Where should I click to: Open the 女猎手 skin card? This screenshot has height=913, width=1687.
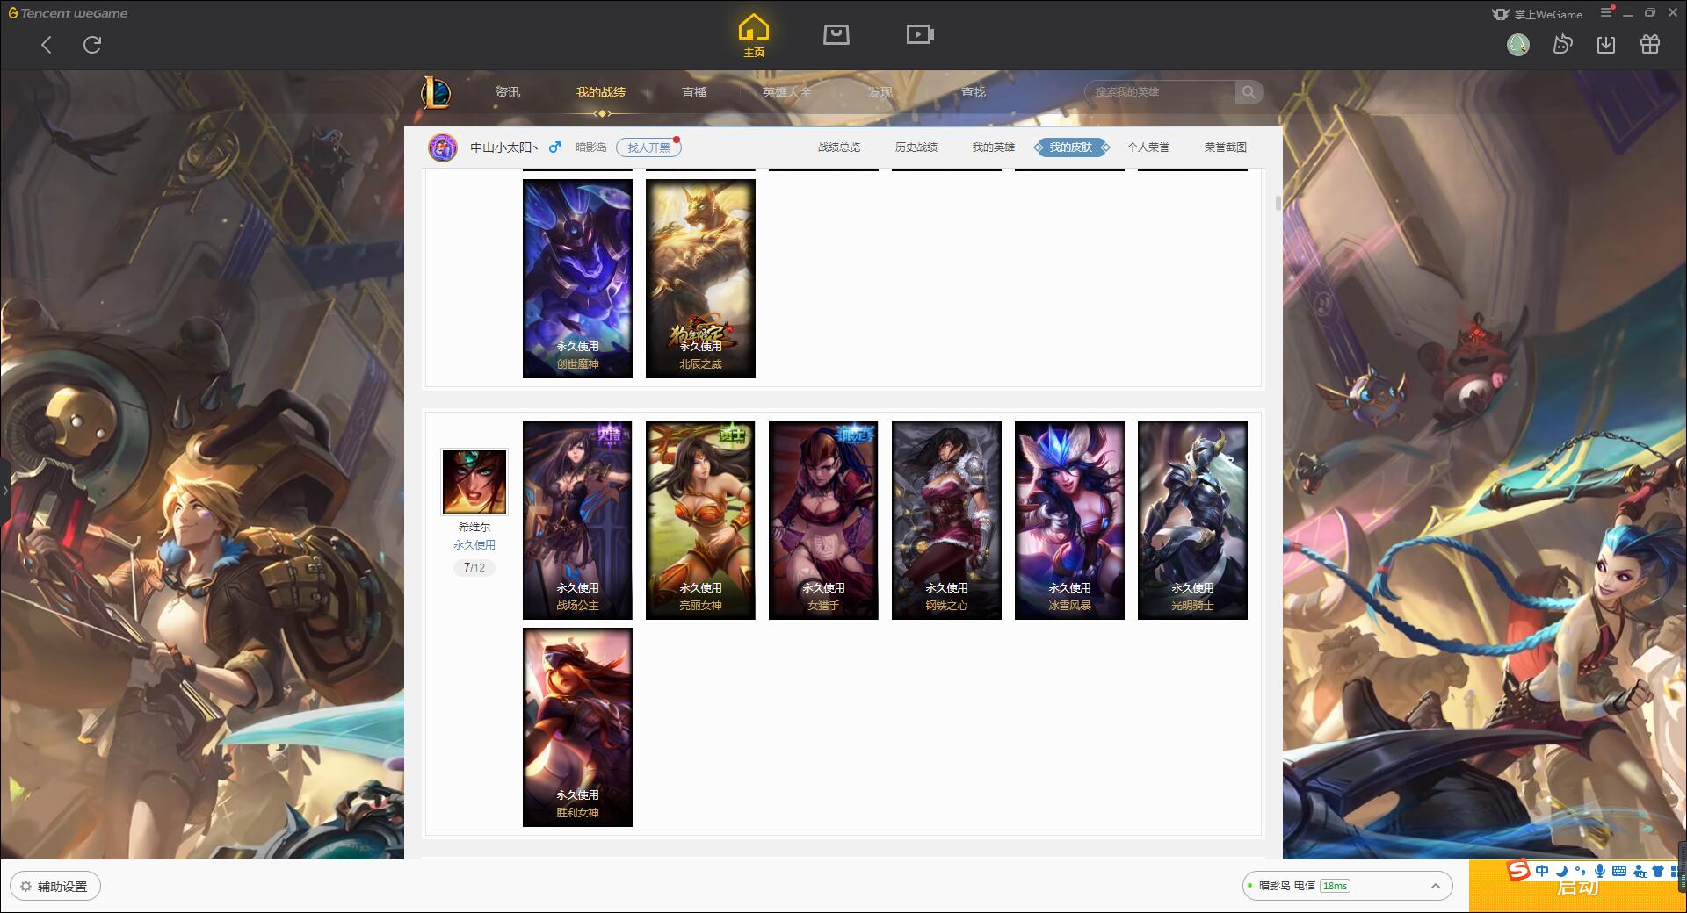point(823,520)
